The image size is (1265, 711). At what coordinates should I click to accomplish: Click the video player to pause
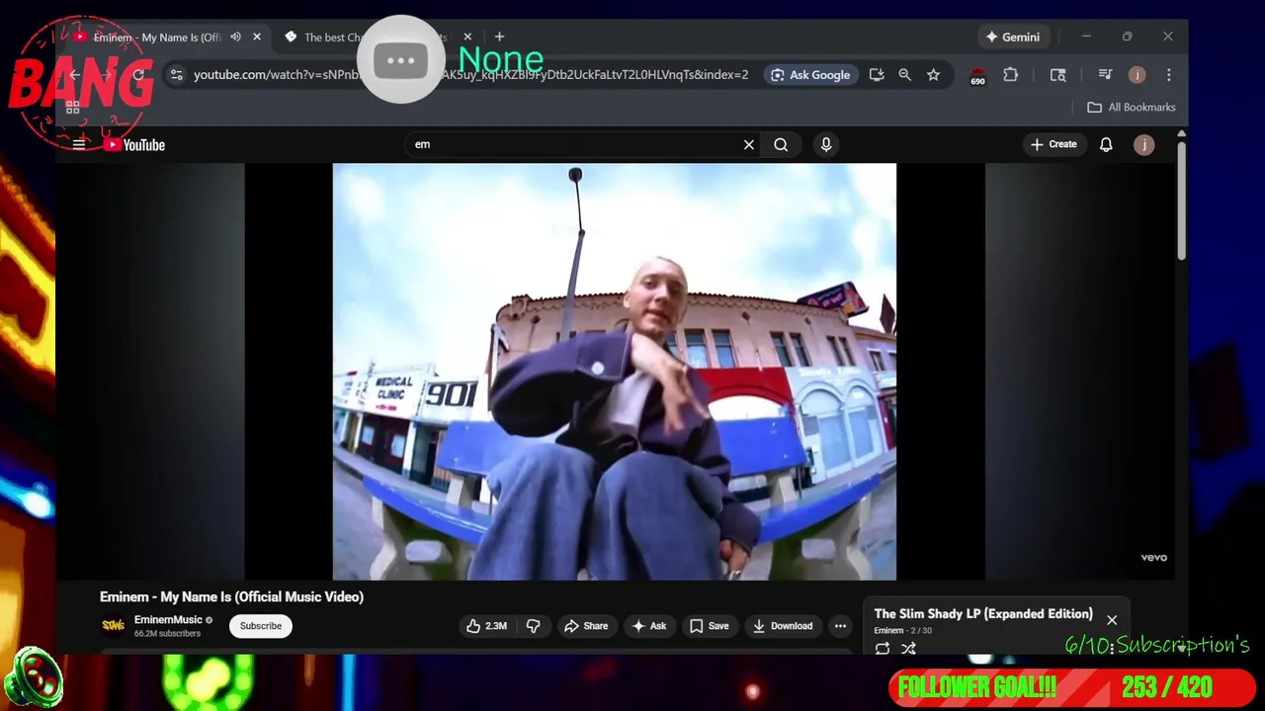tap(615, 371)
